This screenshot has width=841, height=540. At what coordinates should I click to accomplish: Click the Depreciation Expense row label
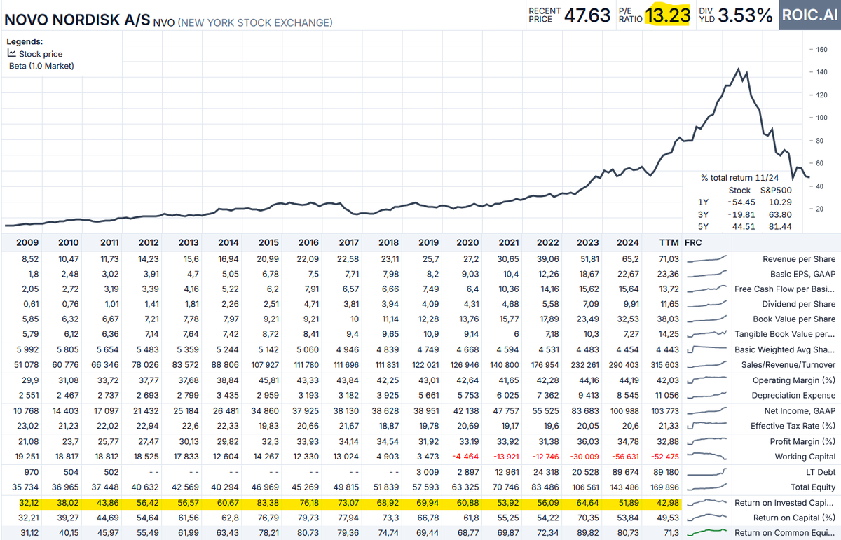click(x=793, y=396)
